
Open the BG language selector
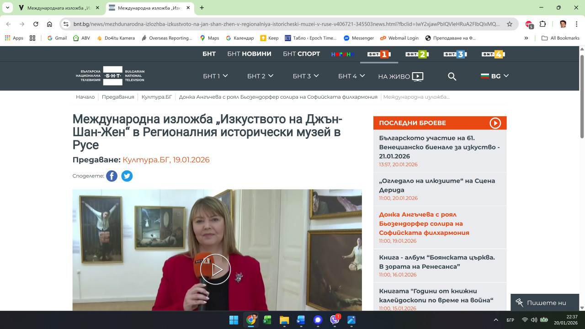(x=495, y=76)
